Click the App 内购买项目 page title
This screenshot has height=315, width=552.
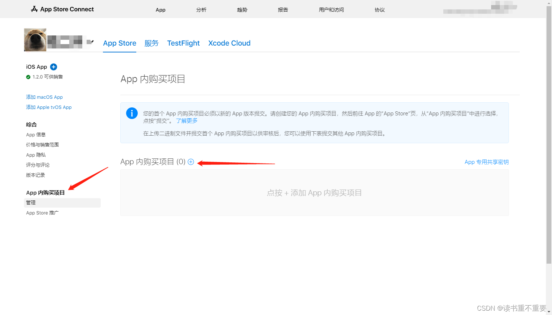[153, 79]
